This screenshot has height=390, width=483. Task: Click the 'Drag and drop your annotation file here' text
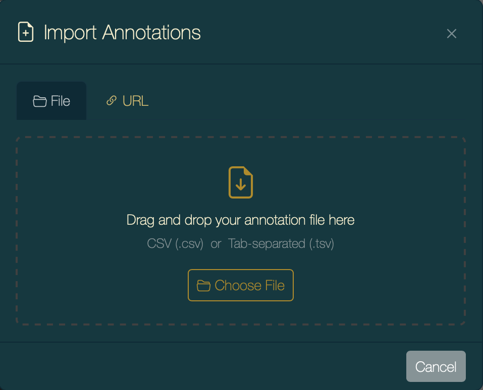(x=241, y=220)
